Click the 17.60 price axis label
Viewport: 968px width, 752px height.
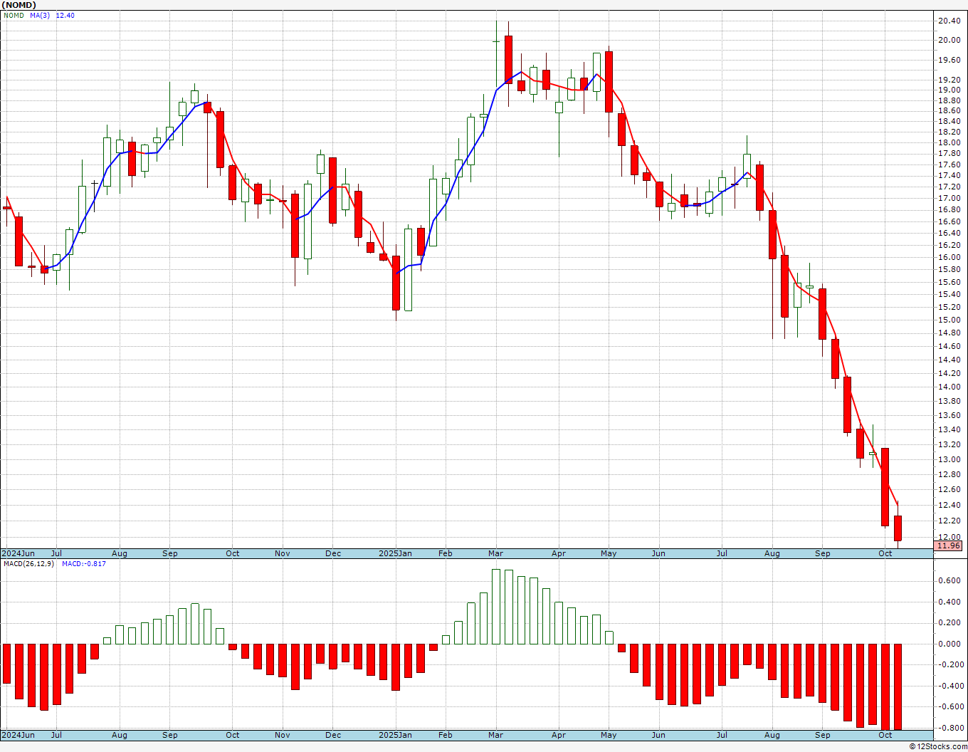tap(949, 164)
